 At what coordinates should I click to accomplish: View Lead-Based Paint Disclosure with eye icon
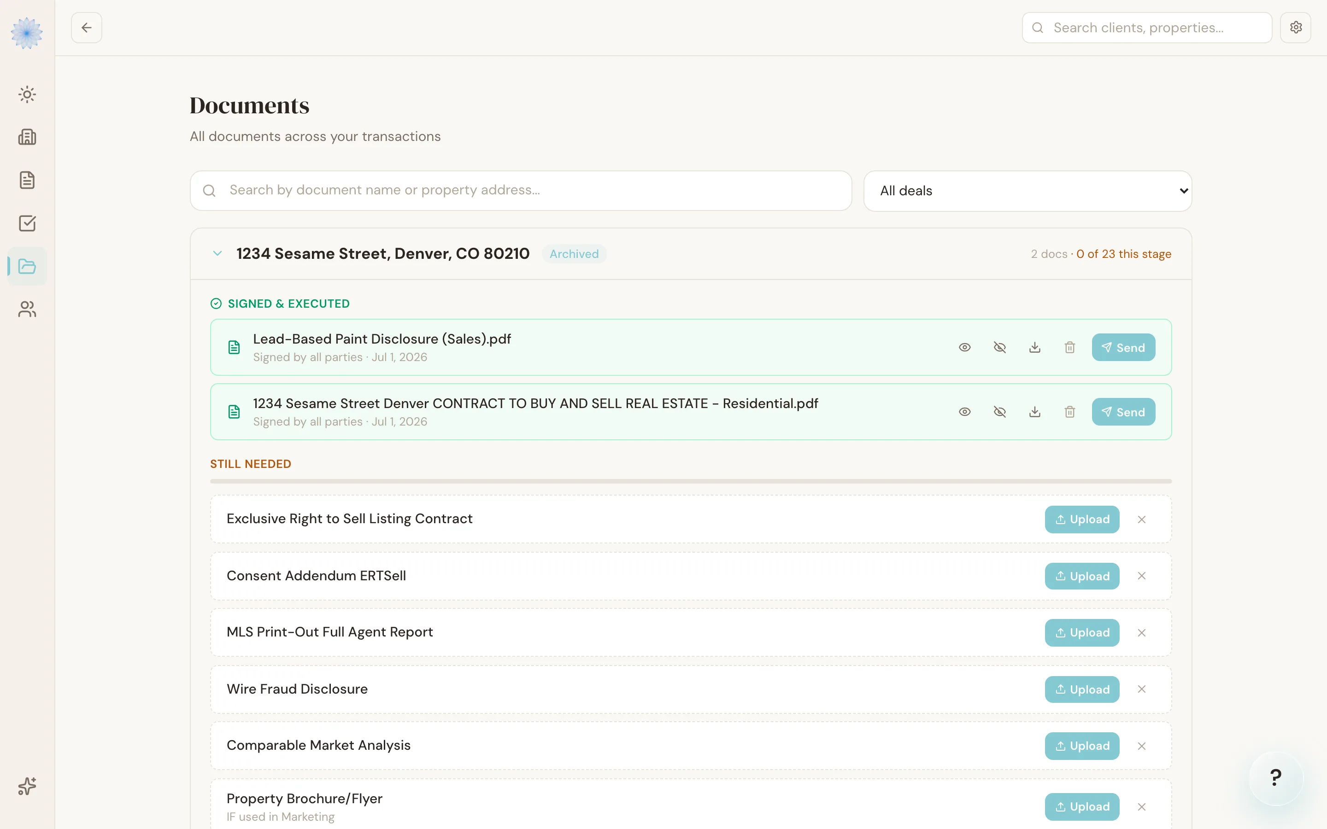tap(964, 348)
